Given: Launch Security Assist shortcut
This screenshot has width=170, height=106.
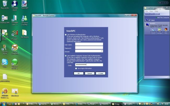Looking at the screenshot, I should pyautogui.click(x=5, y=49).
